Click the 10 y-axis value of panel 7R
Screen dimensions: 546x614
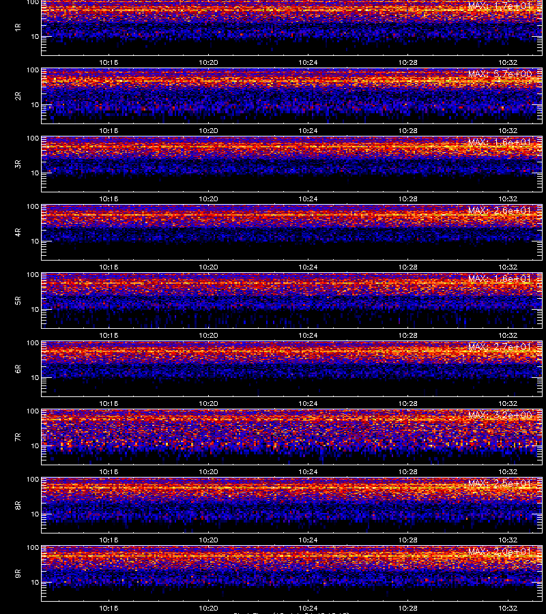point(35,445)
